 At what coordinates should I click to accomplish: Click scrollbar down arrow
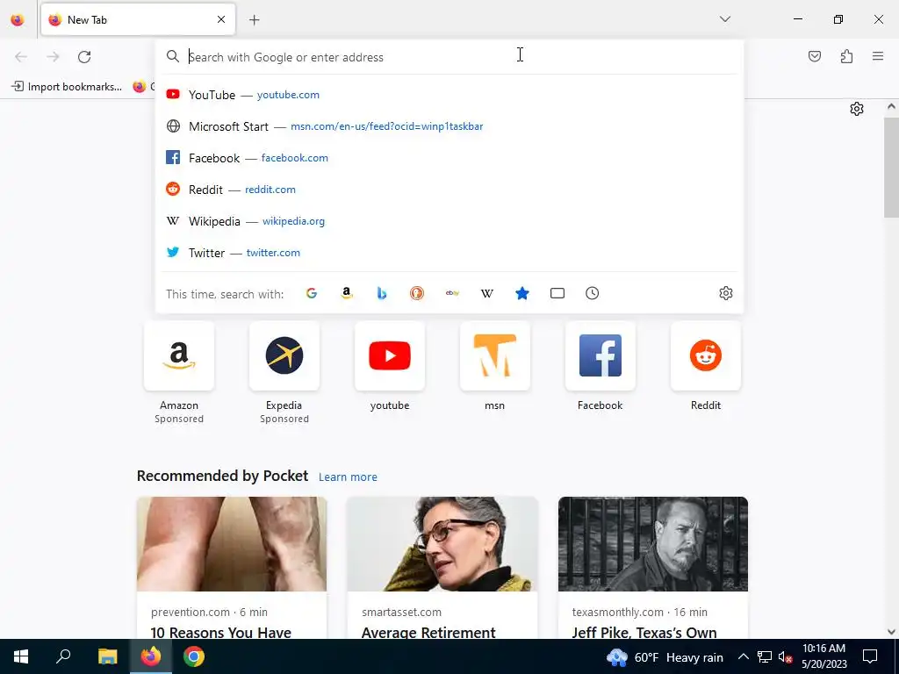point(891,632)
